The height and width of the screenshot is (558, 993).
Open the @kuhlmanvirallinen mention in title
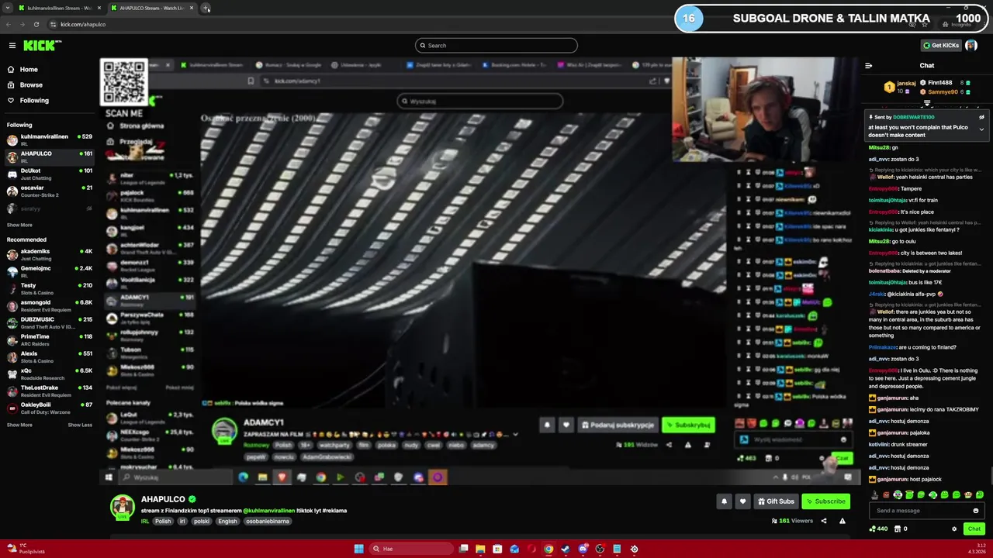269,511
